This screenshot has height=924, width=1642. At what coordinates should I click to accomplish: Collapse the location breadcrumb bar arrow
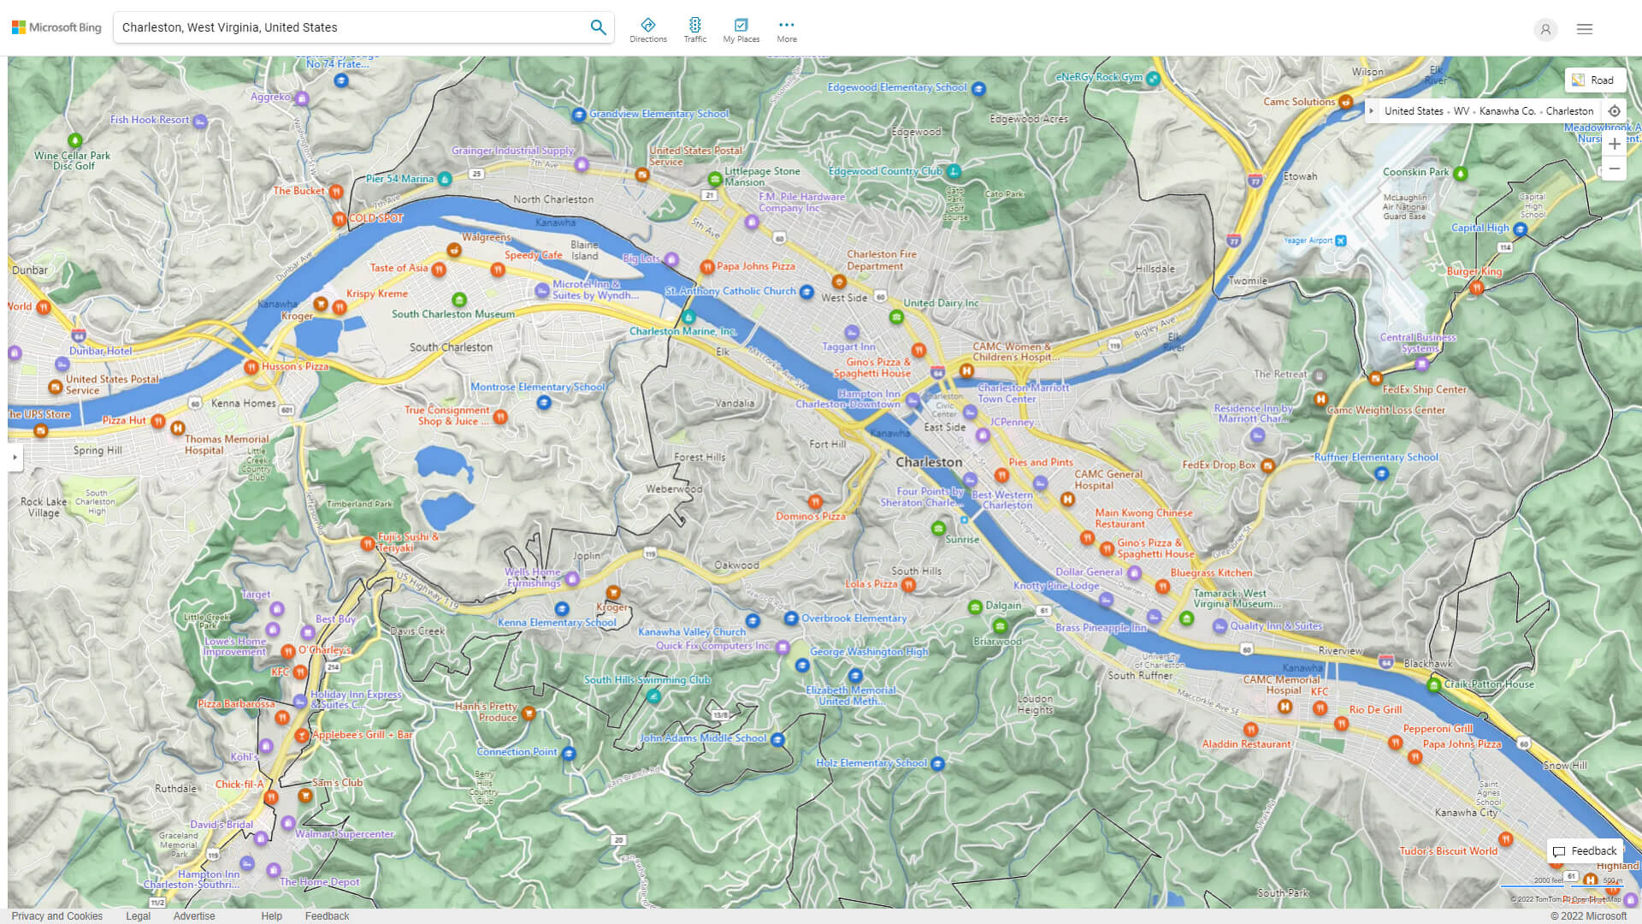click(1371, 111)
